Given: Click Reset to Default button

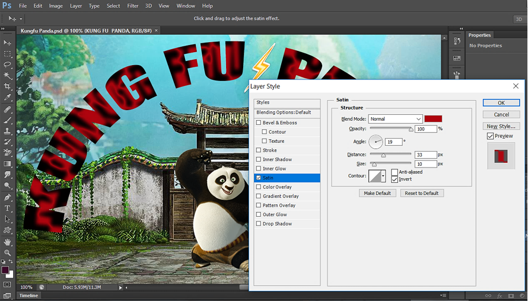Looking at the screenshot, I should coord(422,193).
